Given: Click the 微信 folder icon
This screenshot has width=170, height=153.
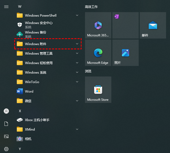Looking at the screenshot, I should click(20, 101).
